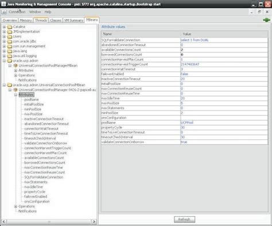Click the oracle.ucp.admin folder icon
Screen dimensions: 272x226
click(10, 61)
